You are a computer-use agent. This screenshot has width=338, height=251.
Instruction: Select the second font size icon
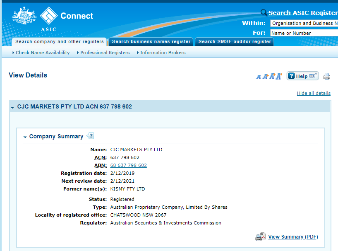265,76
